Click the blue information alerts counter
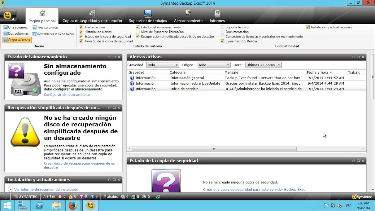This screenshot has width=375, height=211. coord(94,197)
